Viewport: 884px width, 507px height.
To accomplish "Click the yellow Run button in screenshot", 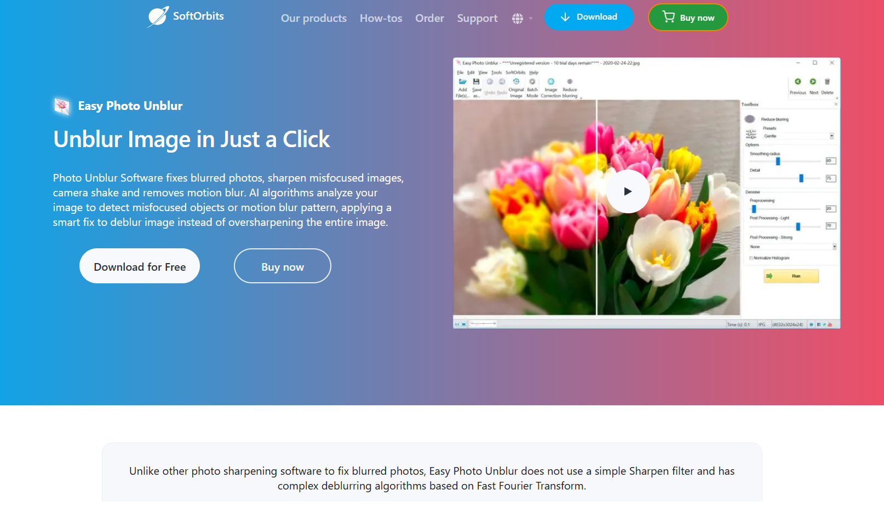I will [x=791, y=276].
